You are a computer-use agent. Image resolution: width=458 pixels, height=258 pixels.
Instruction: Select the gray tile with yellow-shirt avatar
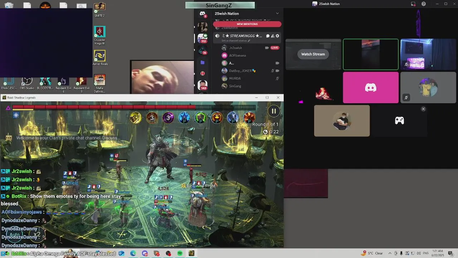pos(428,87)
